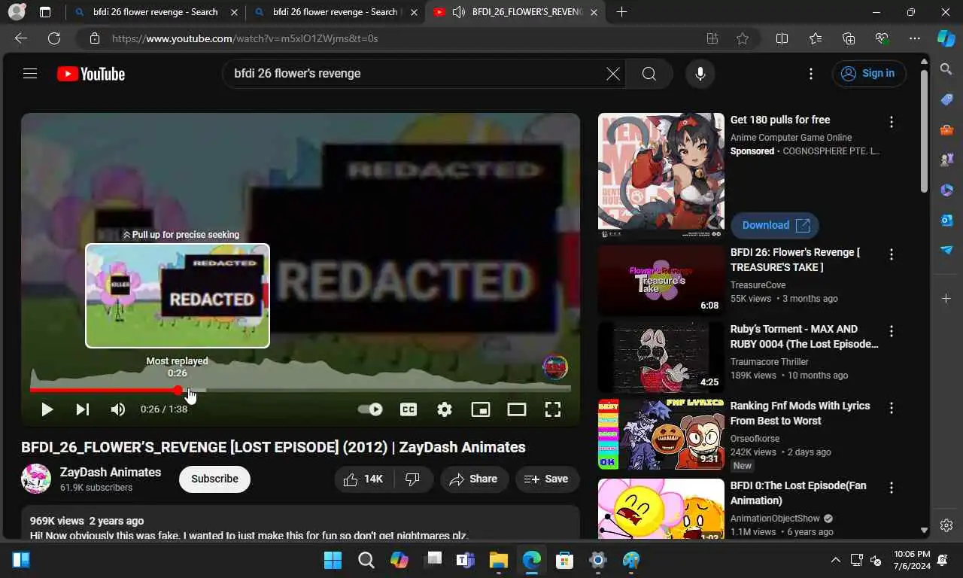
Task: Toggle the autoplay switch
Action: tap(370, 409)
